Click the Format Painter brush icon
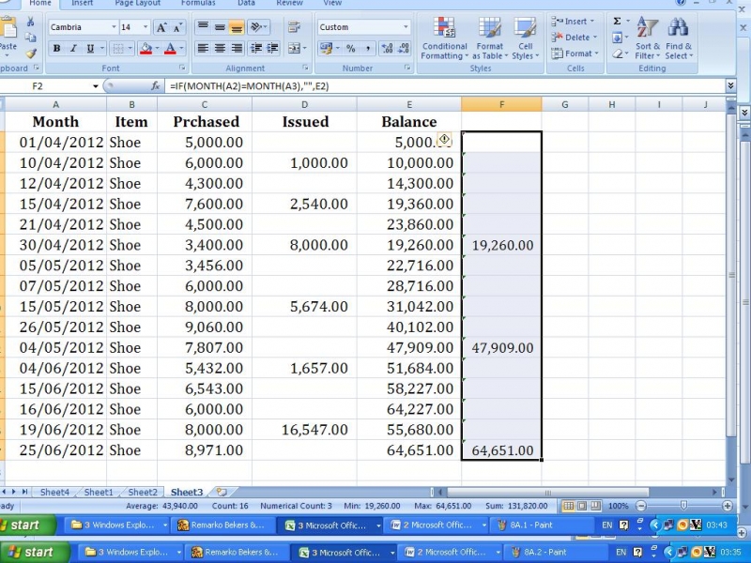Screen dimensions: 751x563 point(31,53)
